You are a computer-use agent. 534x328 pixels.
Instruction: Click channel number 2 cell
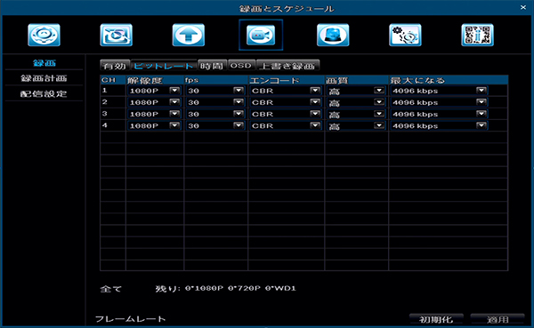tap(113, 102)
